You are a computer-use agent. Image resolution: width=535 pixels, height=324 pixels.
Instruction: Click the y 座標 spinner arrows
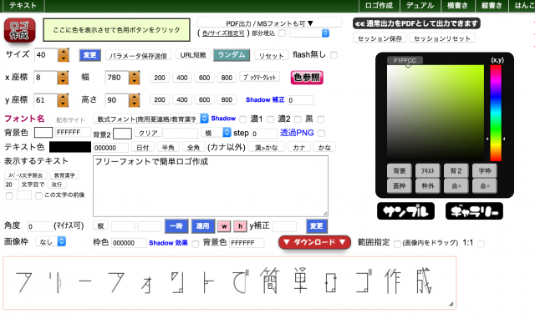coord(63,100)
